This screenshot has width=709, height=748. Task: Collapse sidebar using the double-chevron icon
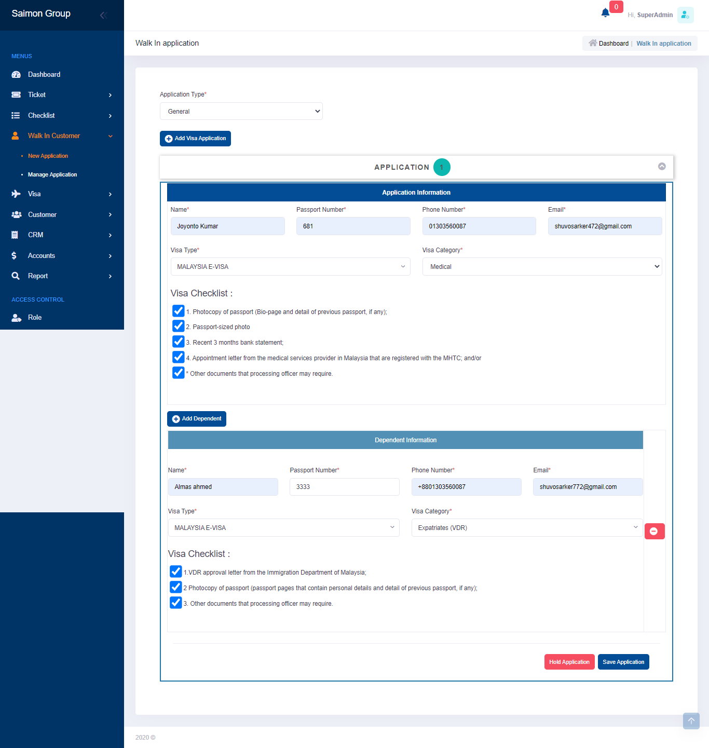pos(103,15)
